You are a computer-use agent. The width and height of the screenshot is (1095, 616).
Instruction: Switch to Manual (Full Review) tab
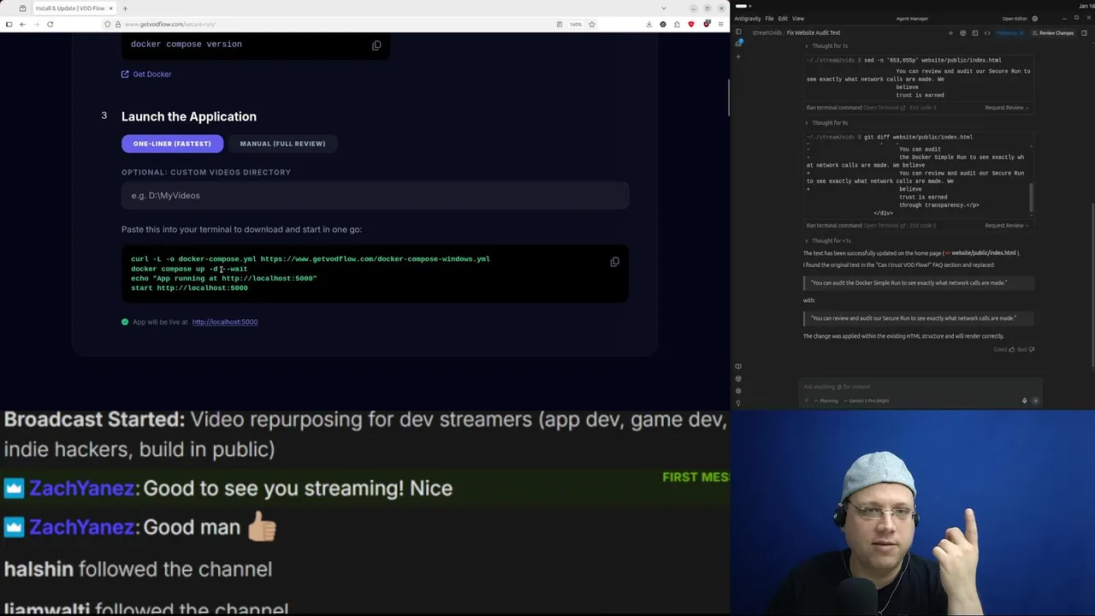282,144
